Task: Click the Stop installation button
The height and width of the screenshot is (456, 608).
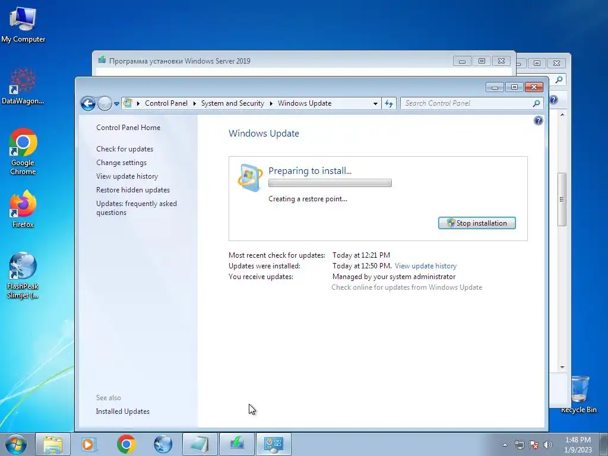Action: point(477,223)
